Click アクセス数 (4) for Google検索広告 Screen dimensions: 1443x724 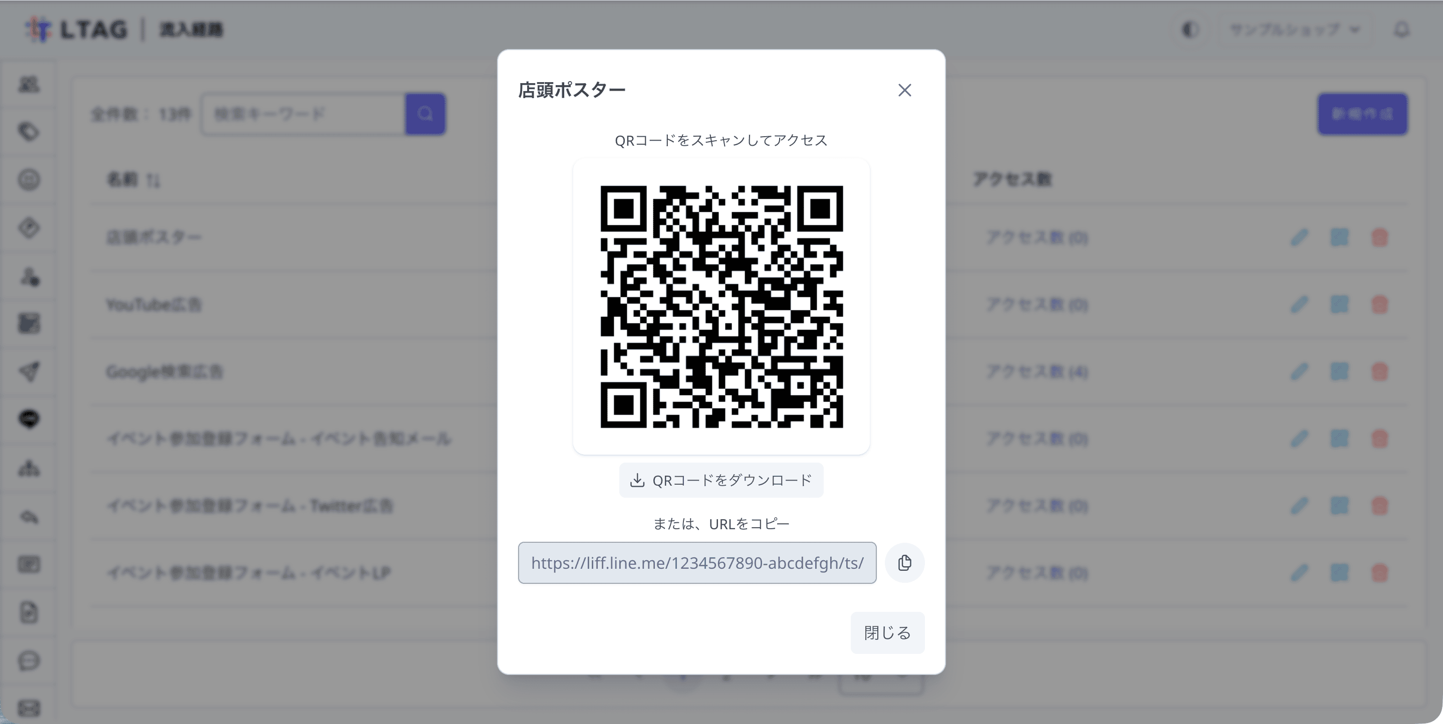coord(1037,372)
